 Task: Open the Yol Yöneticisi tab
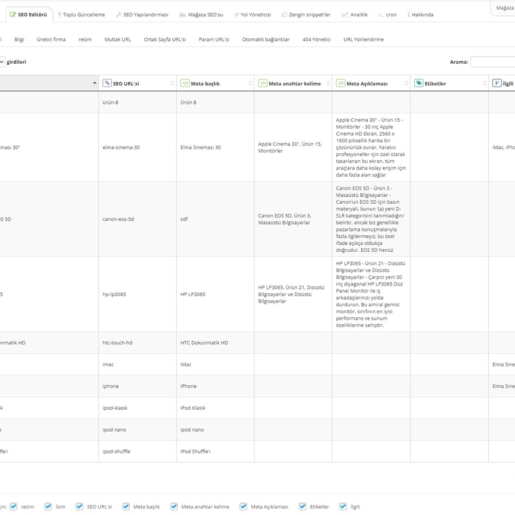pos(252,15)
